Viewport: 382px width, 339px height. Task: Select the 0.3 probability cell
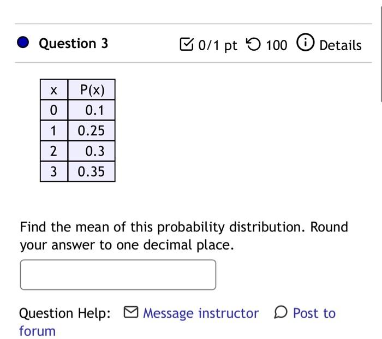[x=92, y=151]
